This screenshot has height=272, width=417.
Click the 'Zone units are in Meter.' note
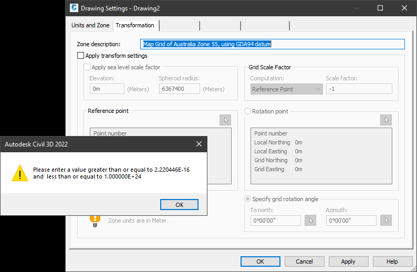[x=138, y=221]
